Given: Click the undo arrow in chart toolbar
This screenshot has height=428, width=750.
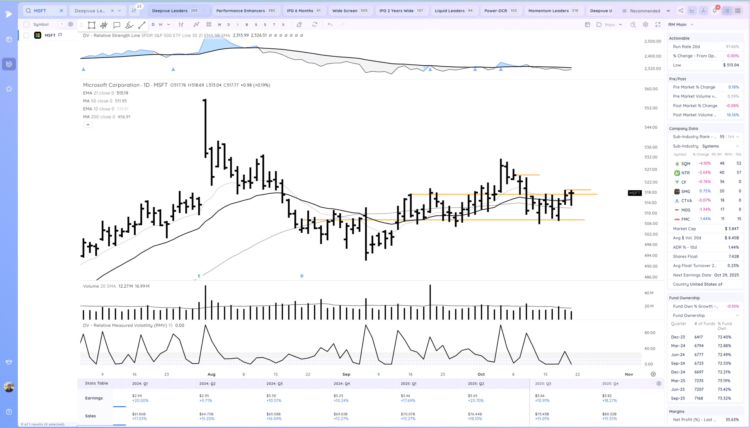Looking at the screenshot, I should click(x=330, y=25).
